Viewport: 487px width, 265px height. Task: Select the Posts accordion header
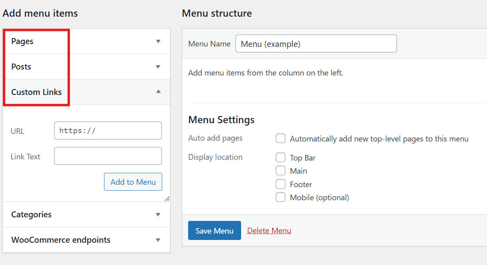click(21, 66)
